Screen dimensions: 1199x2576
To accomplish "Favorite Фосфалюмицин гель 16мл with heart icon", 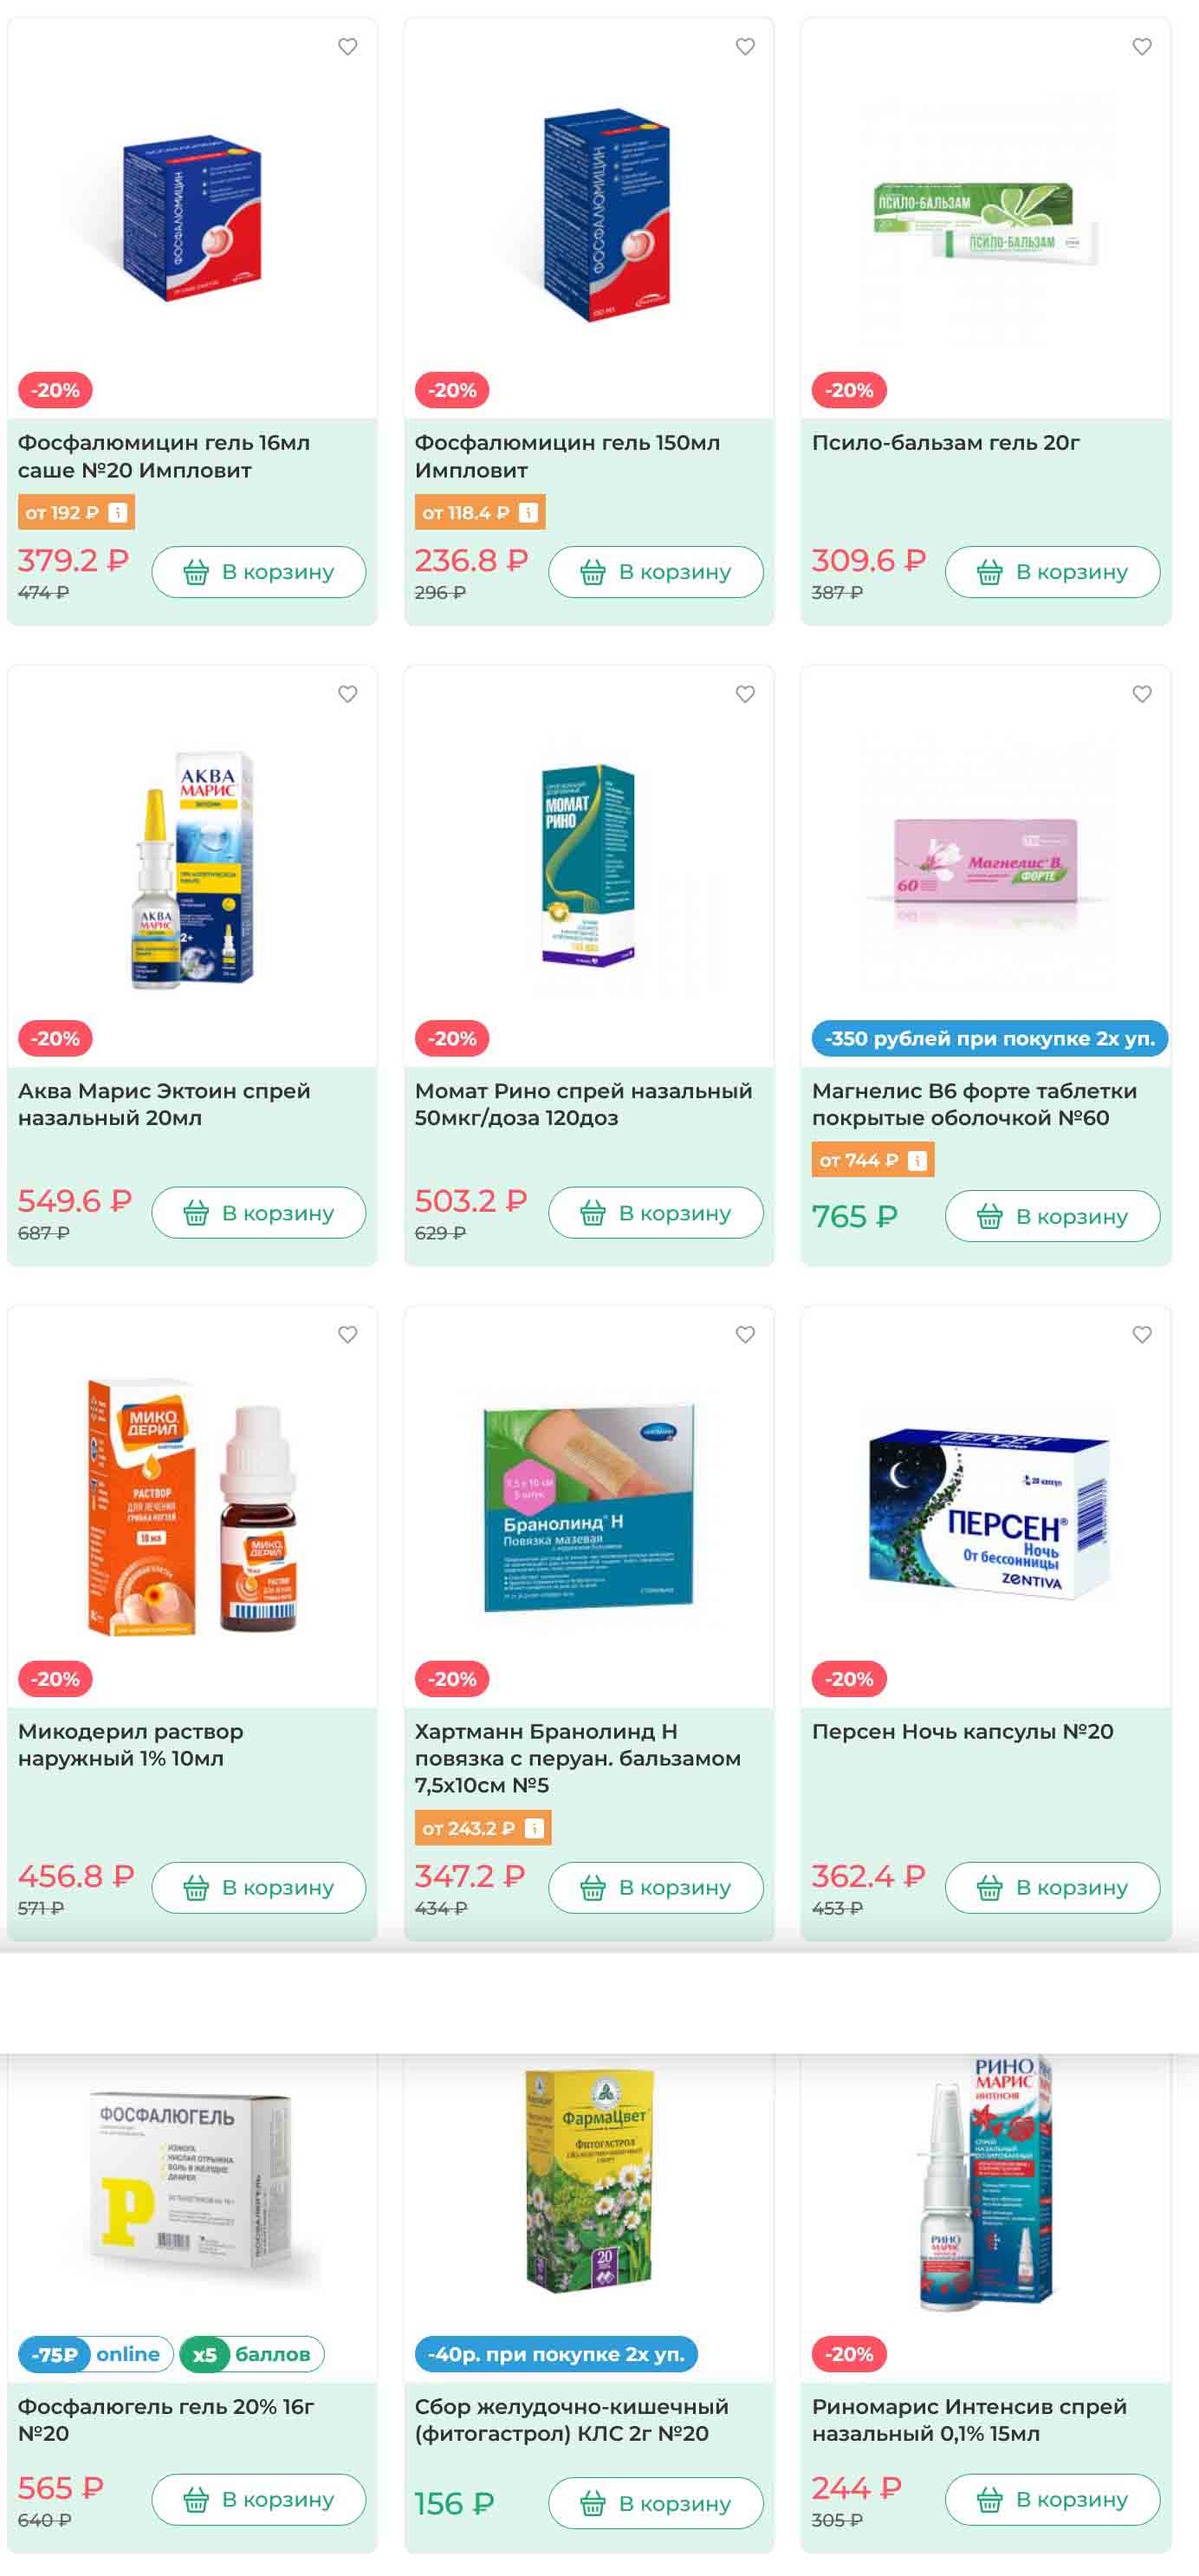I will click(x=347, y=46).
